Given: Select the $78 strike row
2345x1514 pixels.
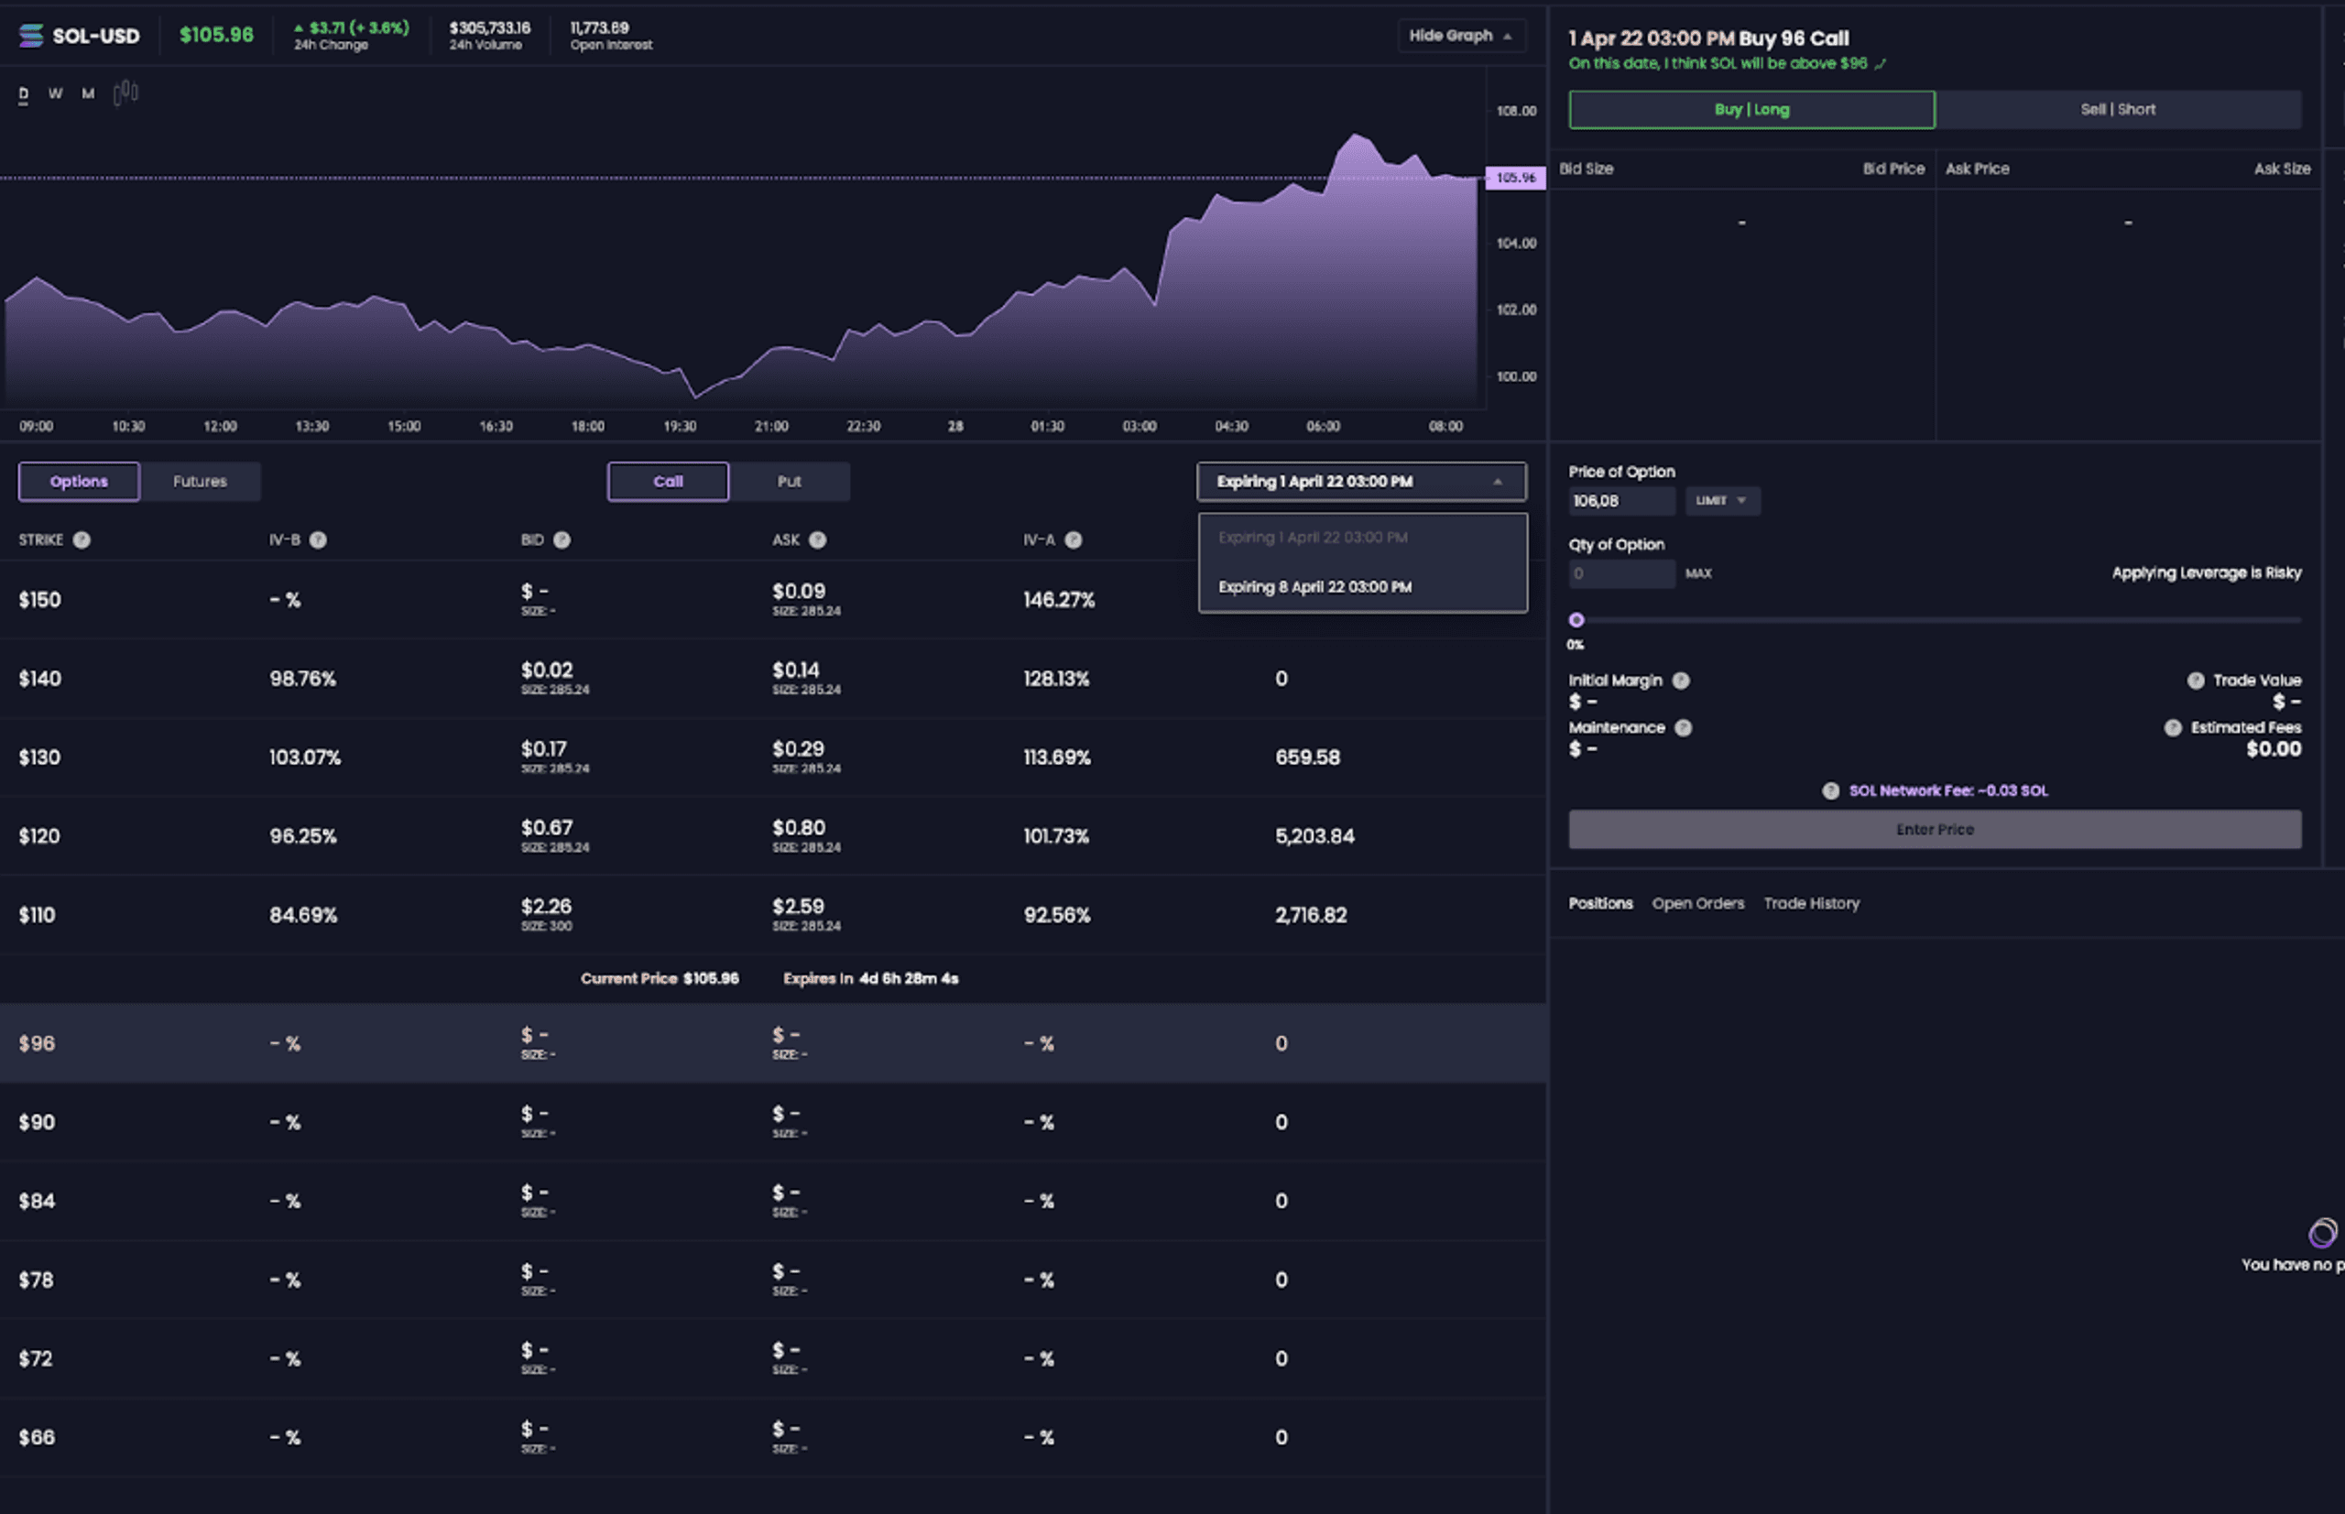Looking at the screenshot, I should pos(773,1279).
